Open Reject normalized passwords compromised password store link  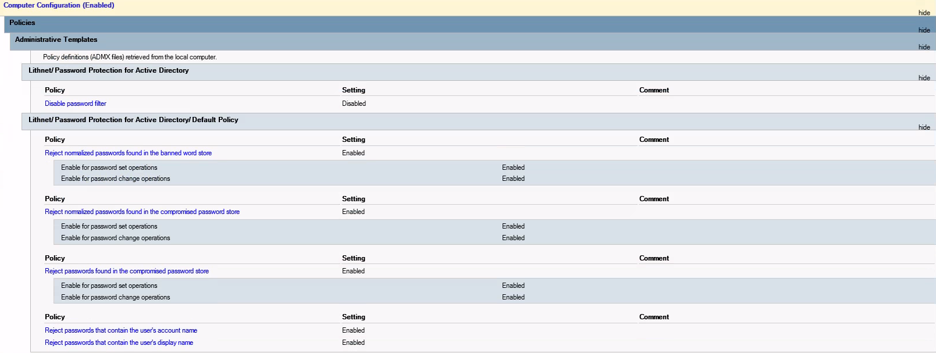[142, 212]
